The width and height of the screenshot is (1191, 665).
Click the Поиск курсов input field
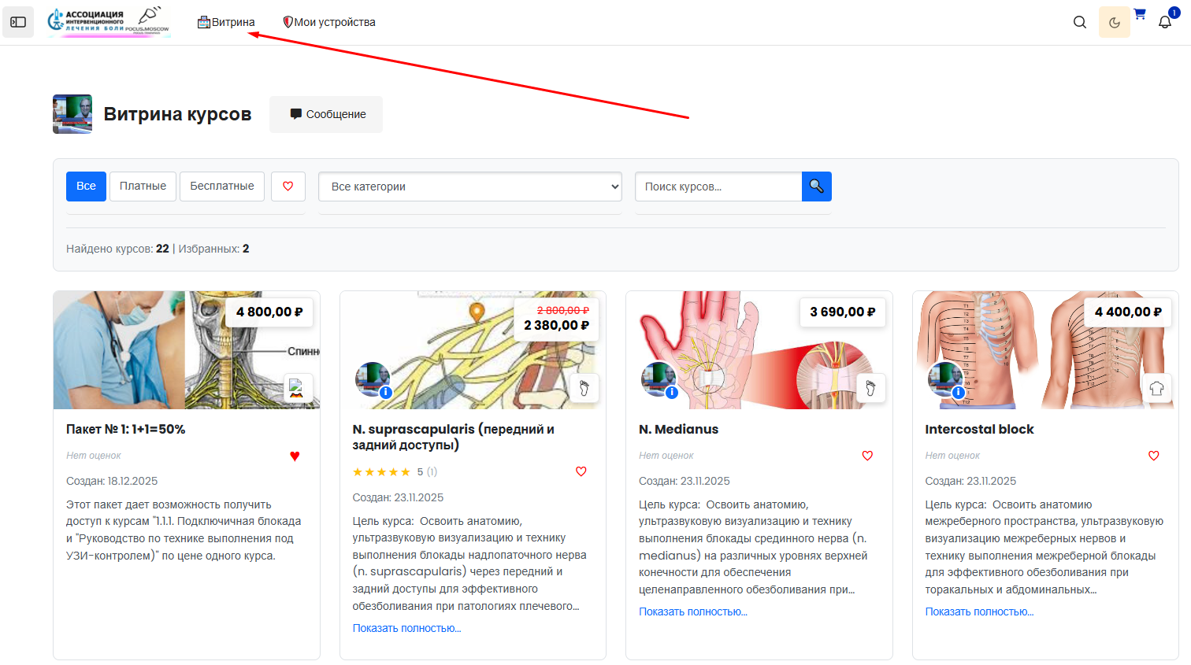(x=718, y=187)
